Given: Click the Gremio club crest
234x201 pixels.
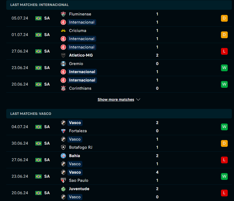Looking at the screenshot, I should pos(63,64).
